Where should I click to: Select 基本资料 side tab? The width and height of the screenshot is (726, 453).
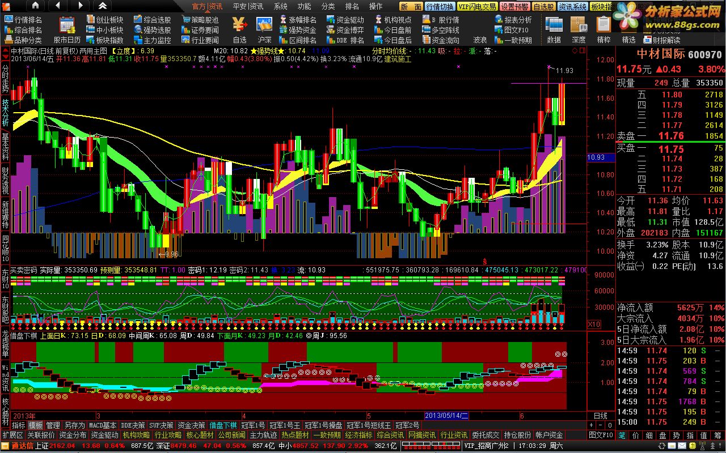(5, 147)
